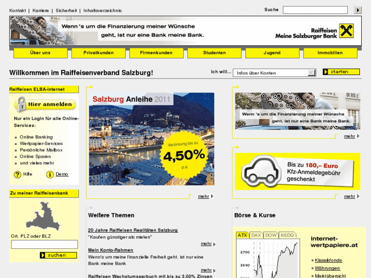Screen dimensions: 371x278
Task: Open the Sicherheit link
Action: click(x=66, y=11)
